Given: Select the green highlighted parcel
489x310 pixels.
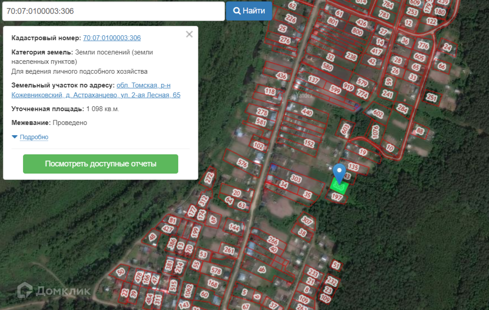Looking at the screenshot, I should (x=339, y=186).
